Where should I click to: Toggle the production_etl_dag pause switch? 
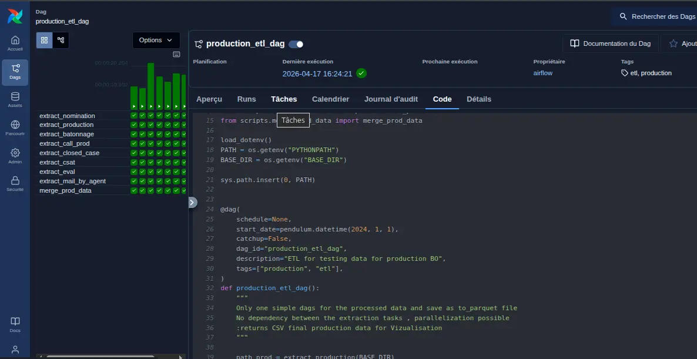coord(296,44)
